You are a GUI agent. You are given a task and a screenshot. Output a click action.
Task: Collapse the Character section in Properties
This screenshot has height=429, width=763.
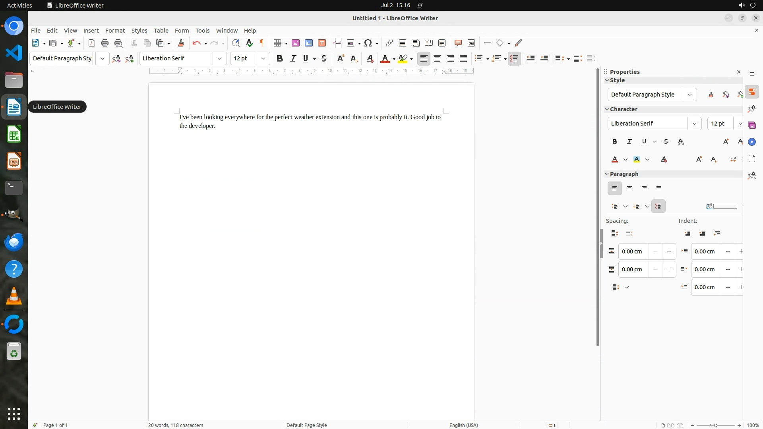coord(607,109)
